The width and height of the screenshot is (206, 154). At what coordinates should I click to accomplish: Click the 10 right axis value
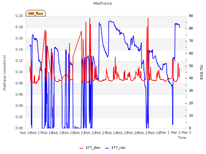point(191,116)
